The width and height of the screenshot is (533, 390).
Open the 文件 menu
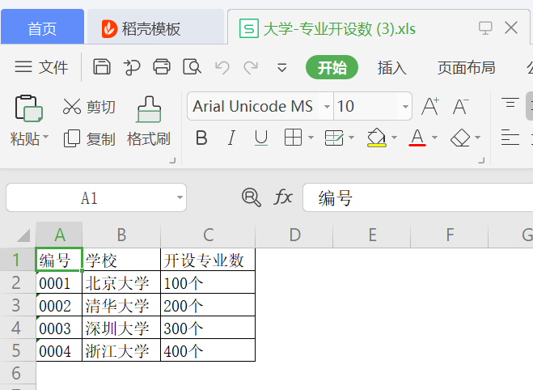(x=41, y=67)
